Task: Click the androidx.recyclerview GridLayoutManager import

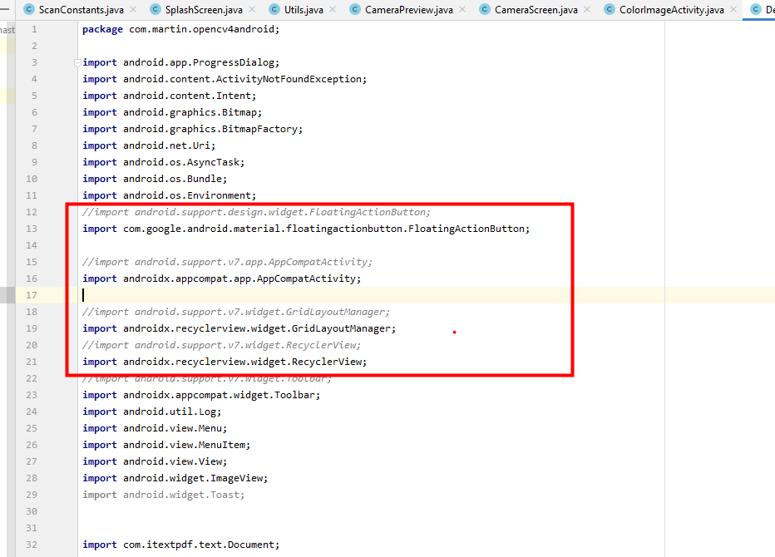Action: [239, 328]
